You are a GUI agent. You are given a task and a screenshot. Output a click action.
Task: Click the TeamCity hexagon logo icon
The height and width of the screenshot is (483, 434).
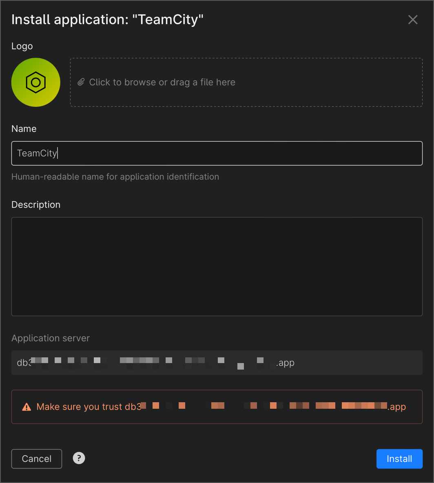point(35,82)
